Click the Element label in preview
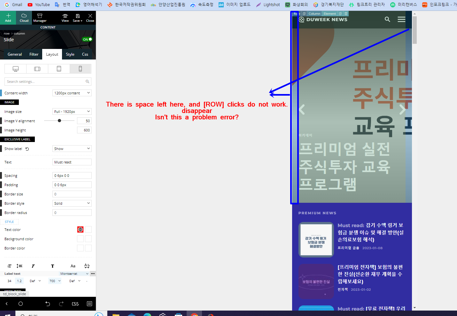Viewport: 457px width, 316px height. [x=330, y=14]
